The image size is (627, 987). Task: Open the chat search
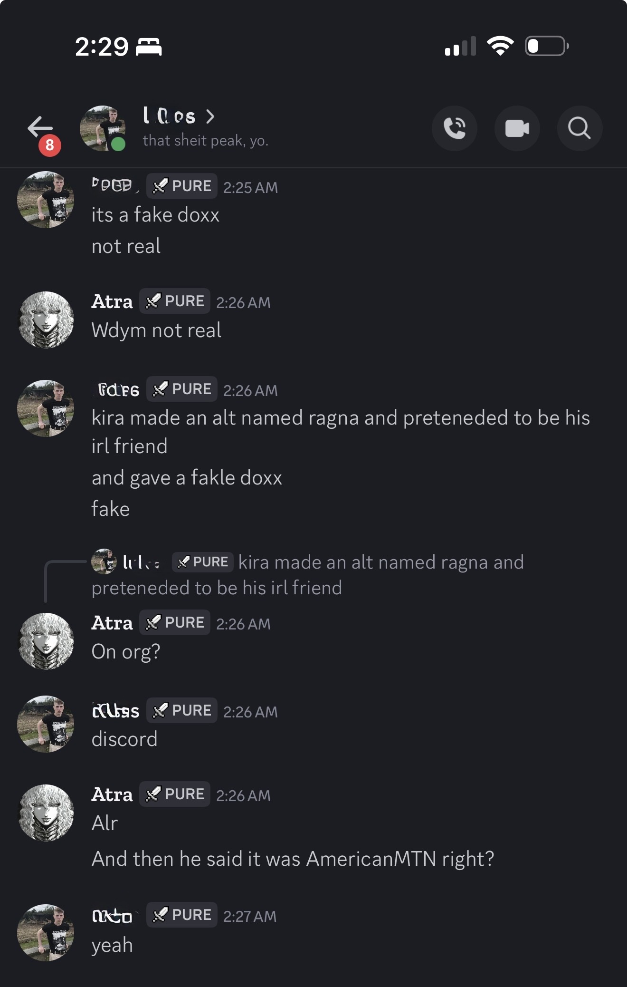tap(579, 128)
